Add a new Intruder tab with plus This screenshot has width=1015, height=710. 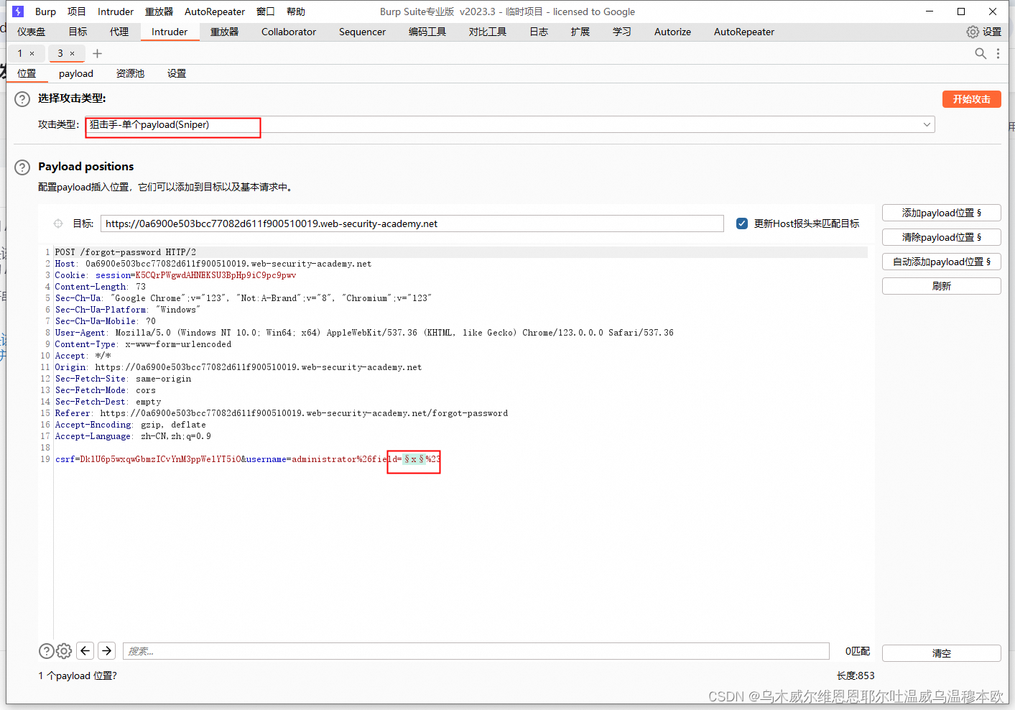coord(98,53)
